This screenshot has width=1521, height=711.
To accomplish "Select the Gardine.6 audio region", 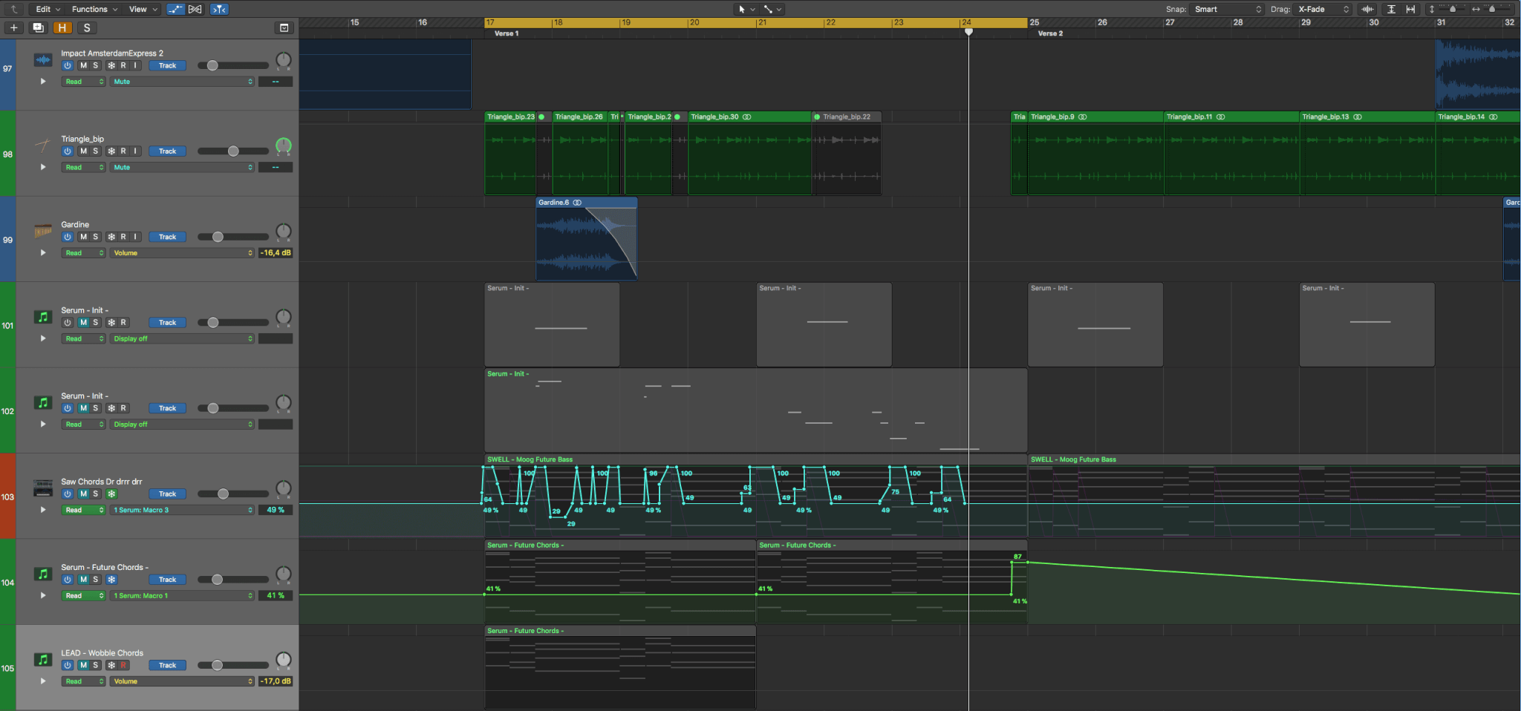I will click(x=586, y=239).
